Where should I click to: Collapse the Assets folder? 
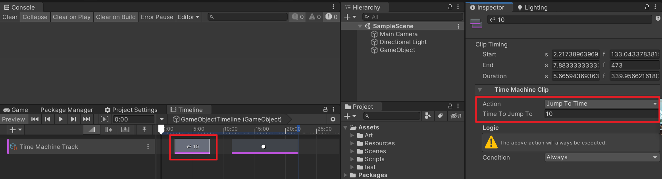tap(345, 127)
